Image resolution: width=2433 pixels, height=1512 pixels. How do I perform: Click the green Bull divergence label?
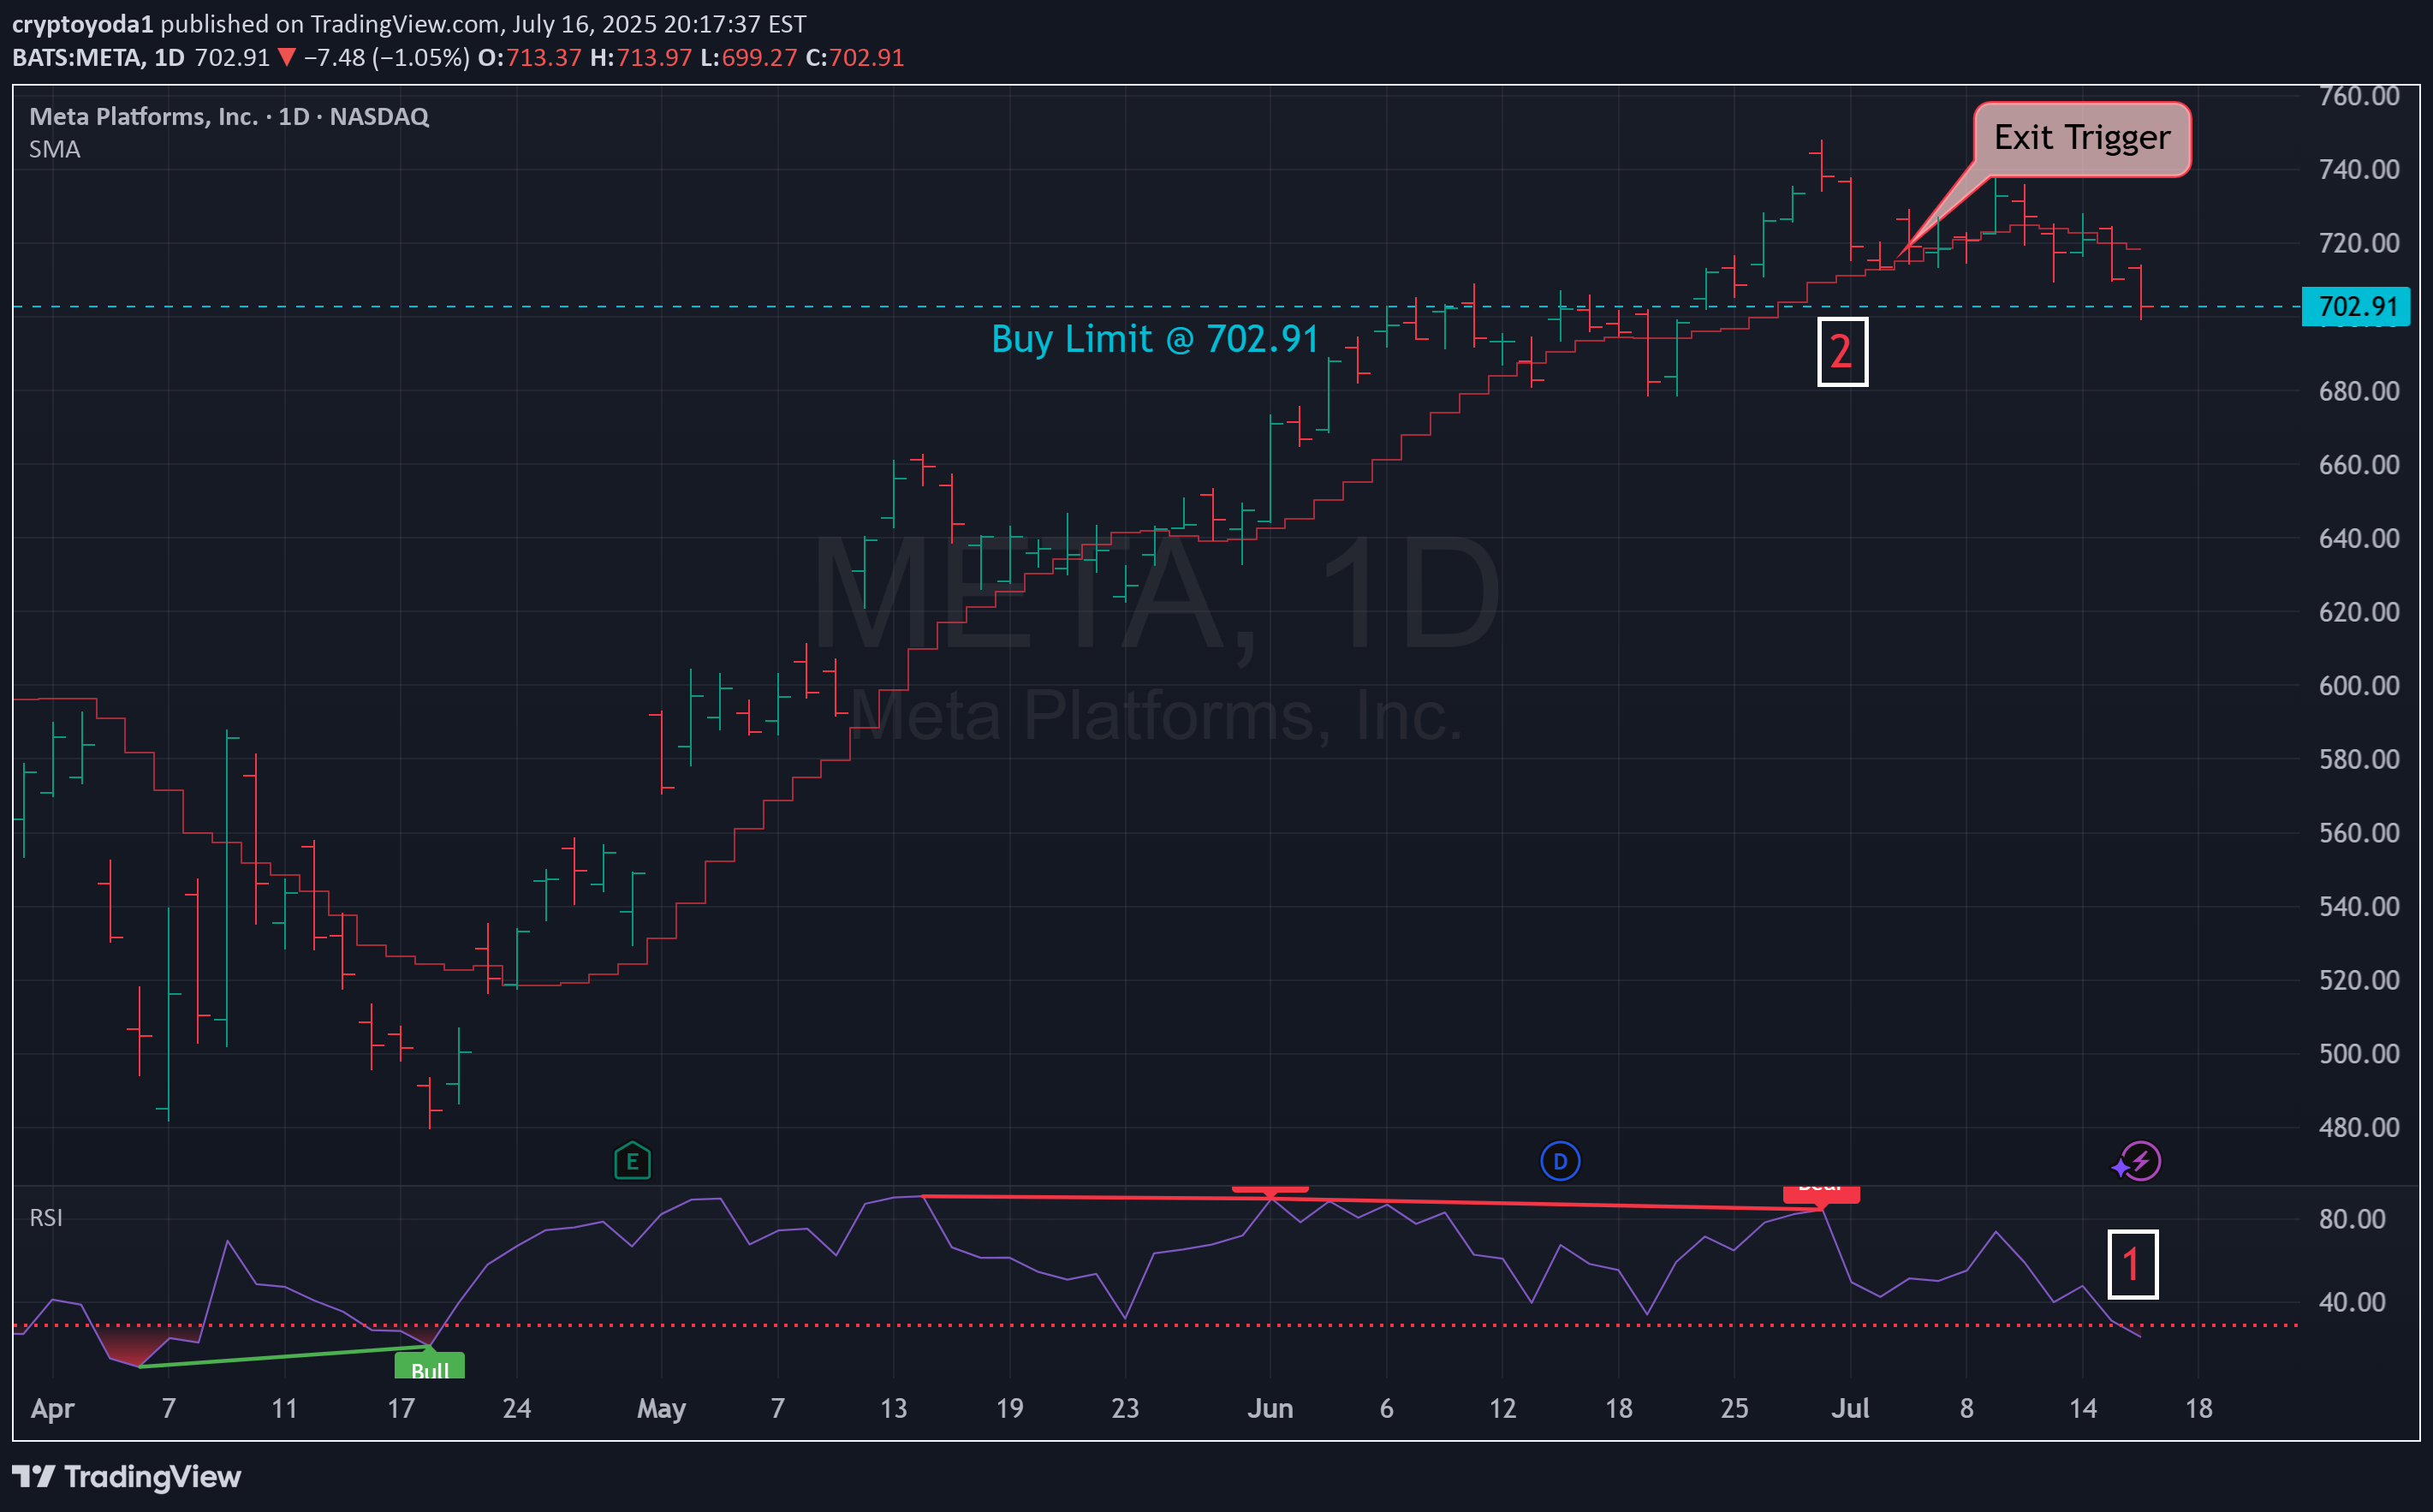pos(430,1367)
